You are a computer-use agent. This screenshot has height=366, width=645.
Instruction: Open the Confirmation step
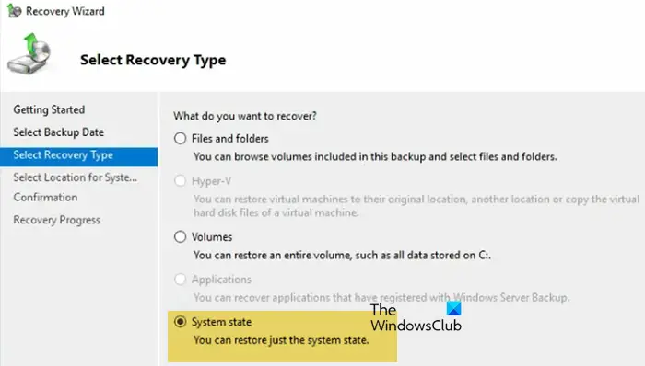tap(45, 198)
